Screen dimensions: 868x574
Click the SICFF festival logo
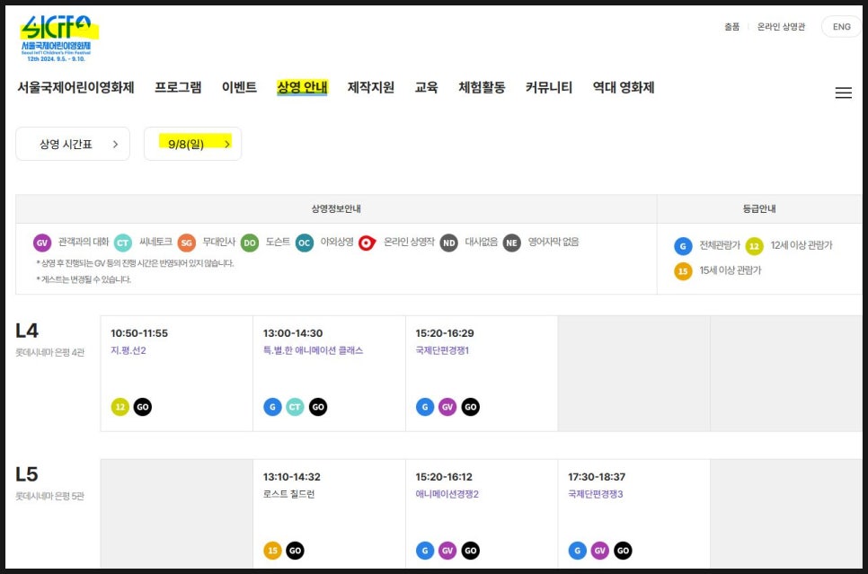(58, 39)
